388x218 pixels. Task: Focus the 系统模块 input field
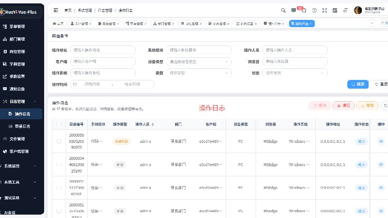199,50
